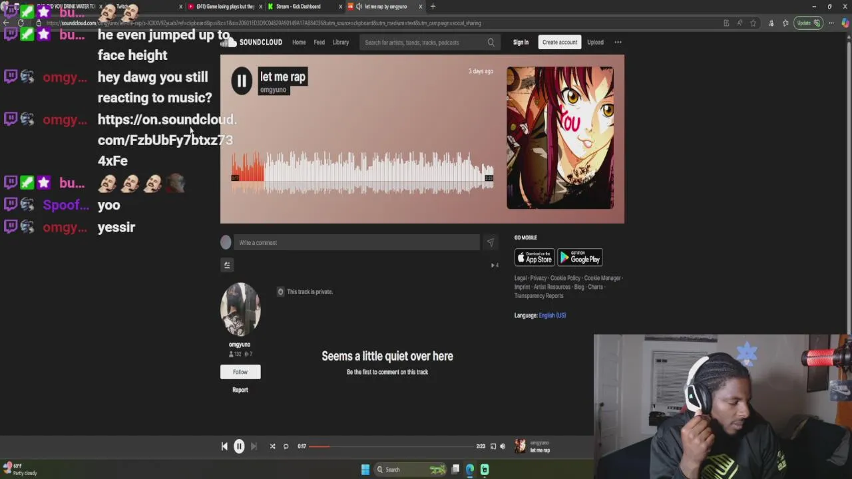Open Task View on the taskbar
The height and width of the screenshot is (479, 852).
(x=455, y=470)
